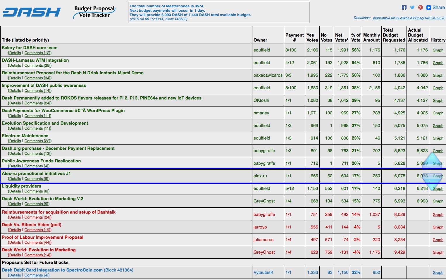The width and height of the screenshot is (446, 280).
Task: View Graph for Salary for DASH core team
Action: coord(438,50)
